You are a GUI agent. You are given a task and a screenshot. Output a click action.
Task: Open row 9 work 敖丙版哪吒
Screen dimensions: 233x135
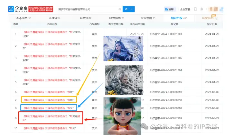(51, 118)
